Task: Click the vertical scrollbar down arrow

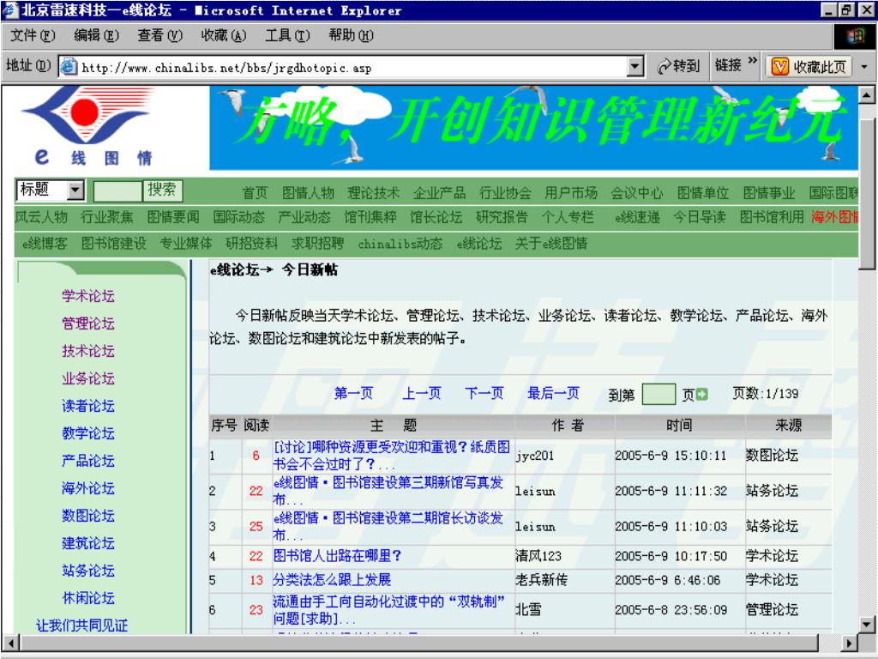Action: (x=867, y=624)
